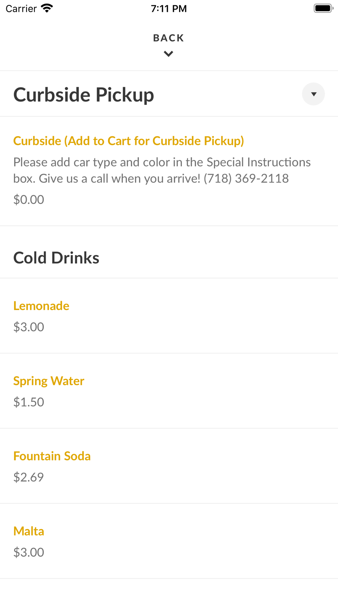Select Curbside (Add to Cart) item
This screenshot has width=338, height=601.
point(128,141)
